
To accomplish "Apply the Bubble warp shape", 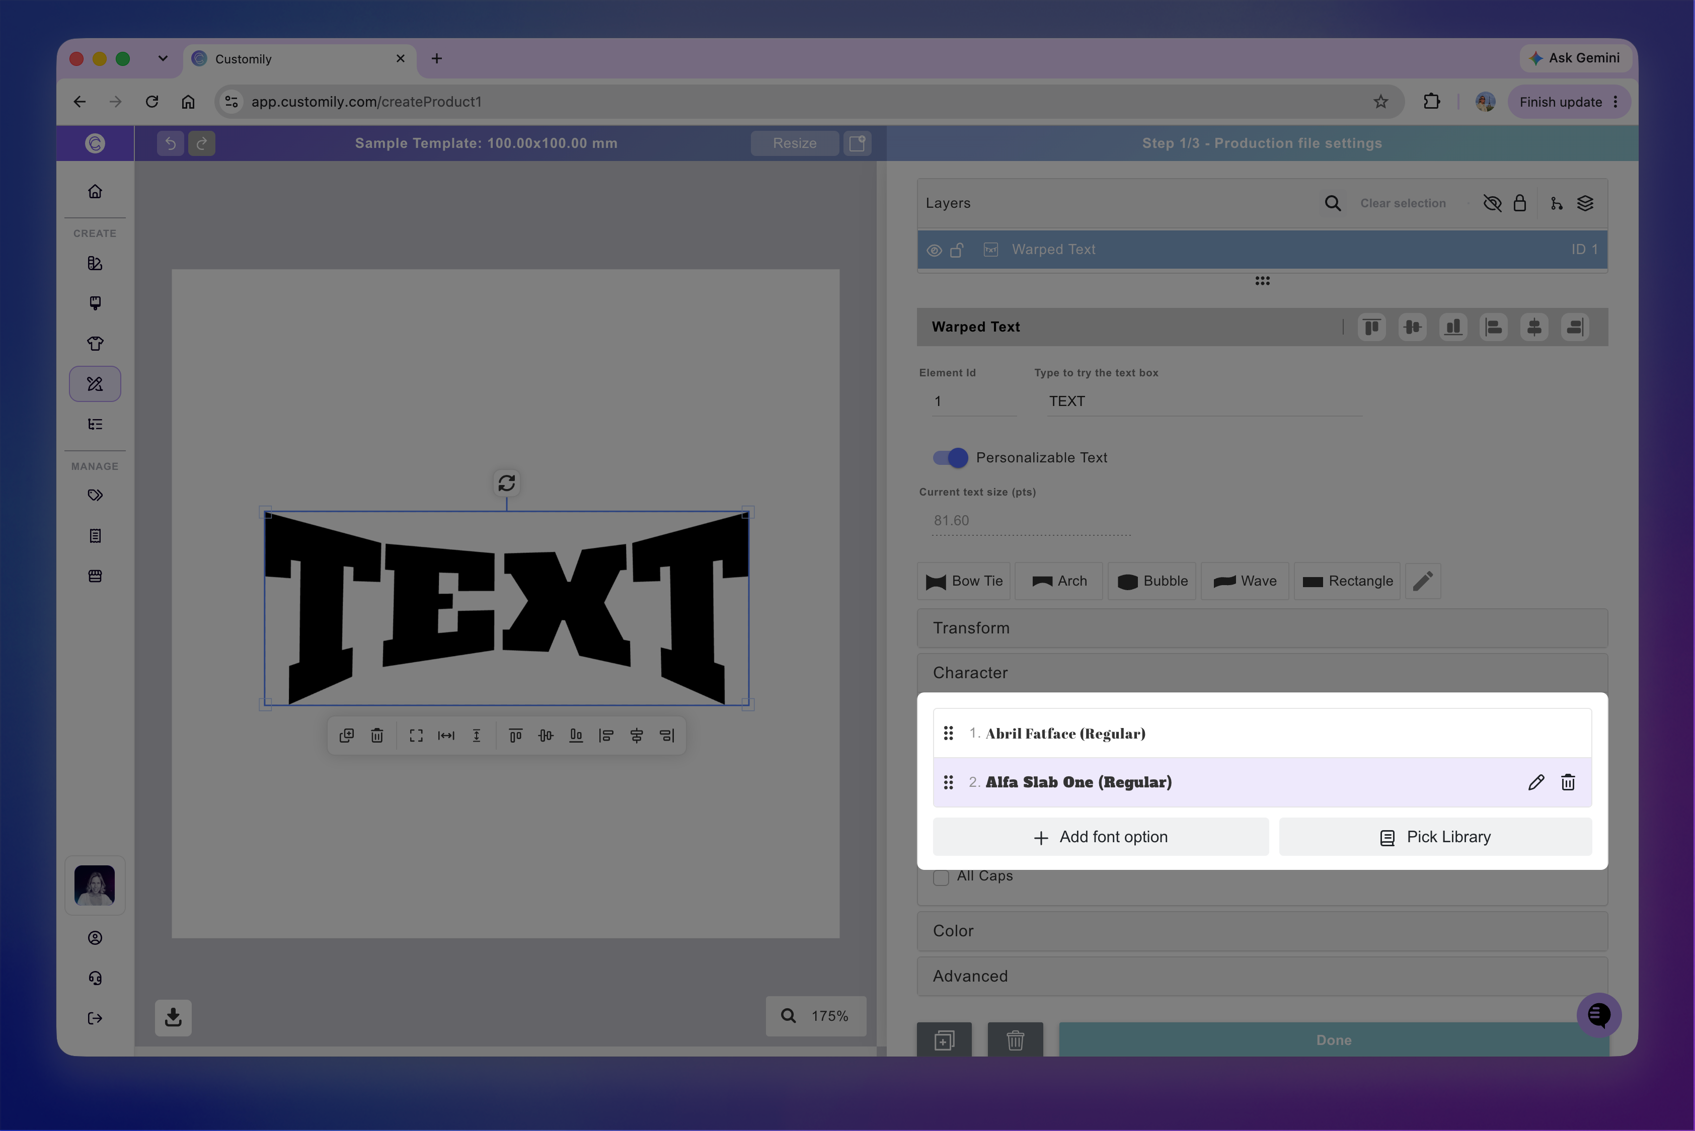I will tap(1151, 581).
